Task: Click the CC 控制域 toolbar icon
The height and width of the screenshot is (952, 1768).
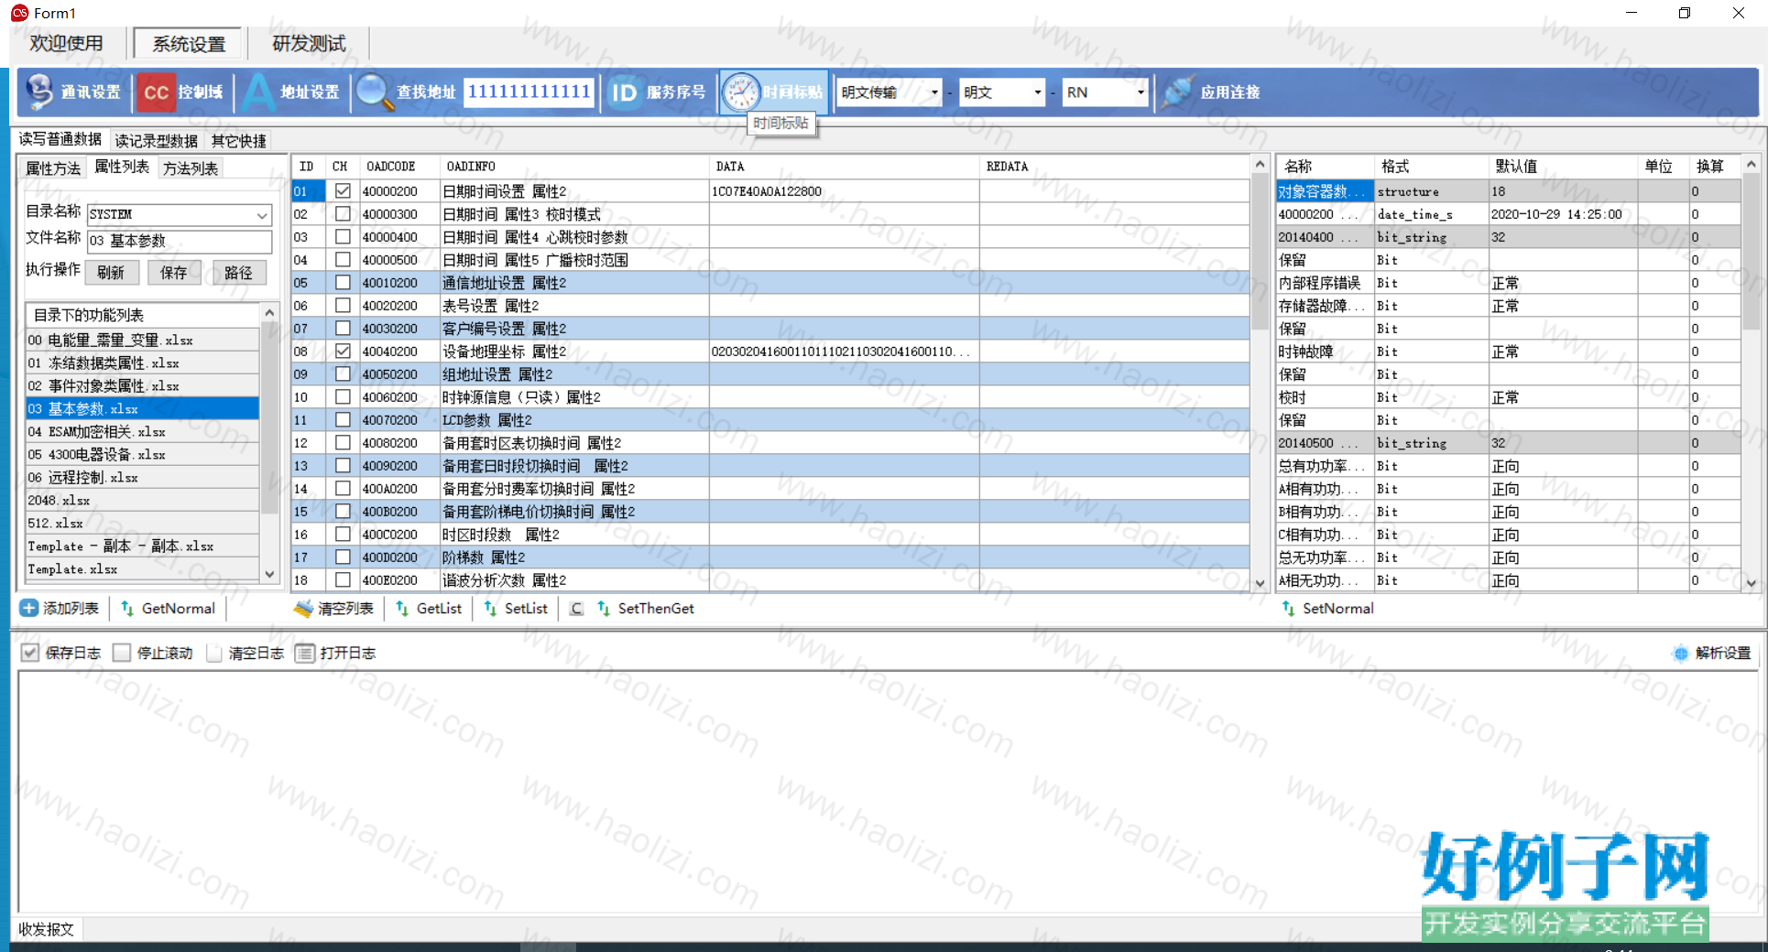Action: click(x=156, y=92)
